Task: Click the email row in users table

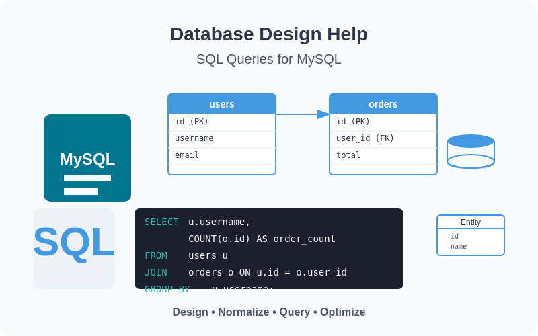Action: click(x=222, y=155)
